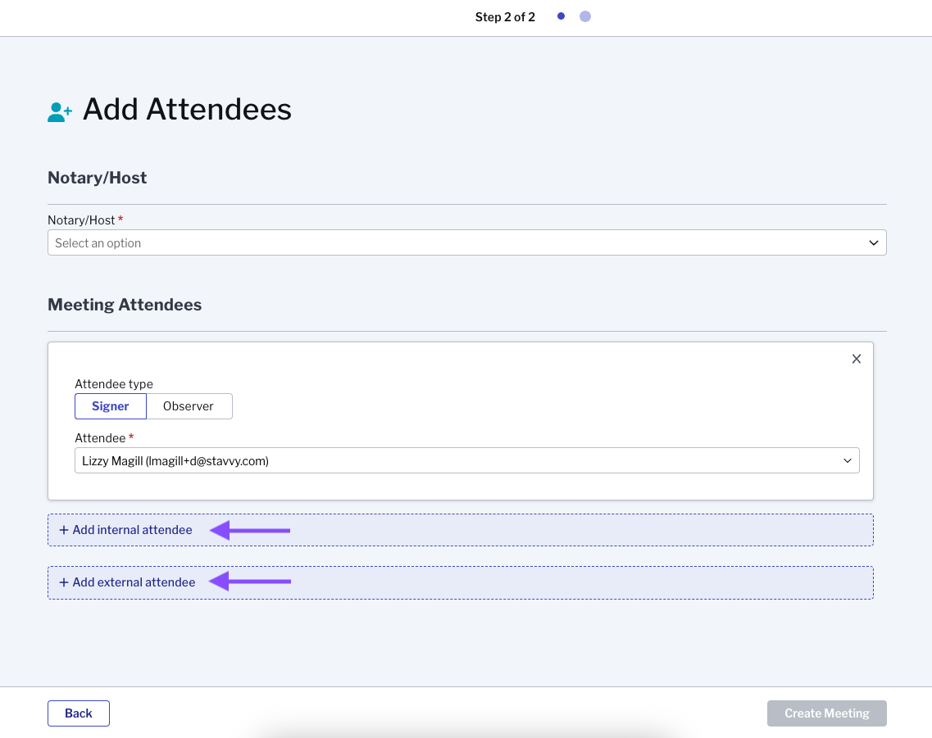Click the chevron on the Attendee dropdown
This screenshot has width=932, height=738.
click(x=848, y=460)
